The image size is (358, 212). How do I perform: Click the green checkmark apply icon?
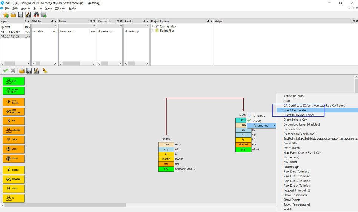[x=6, y=71]
